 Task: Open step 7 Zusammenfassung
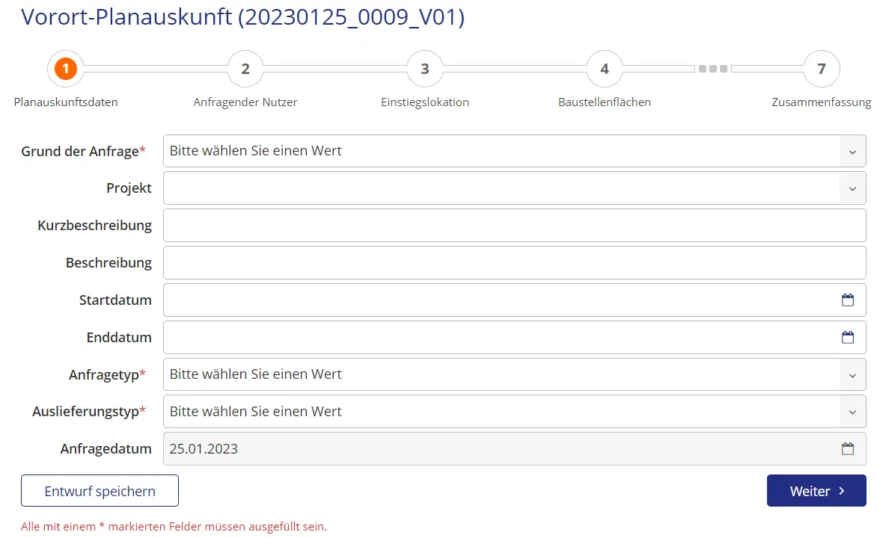[x=821, y=68]
